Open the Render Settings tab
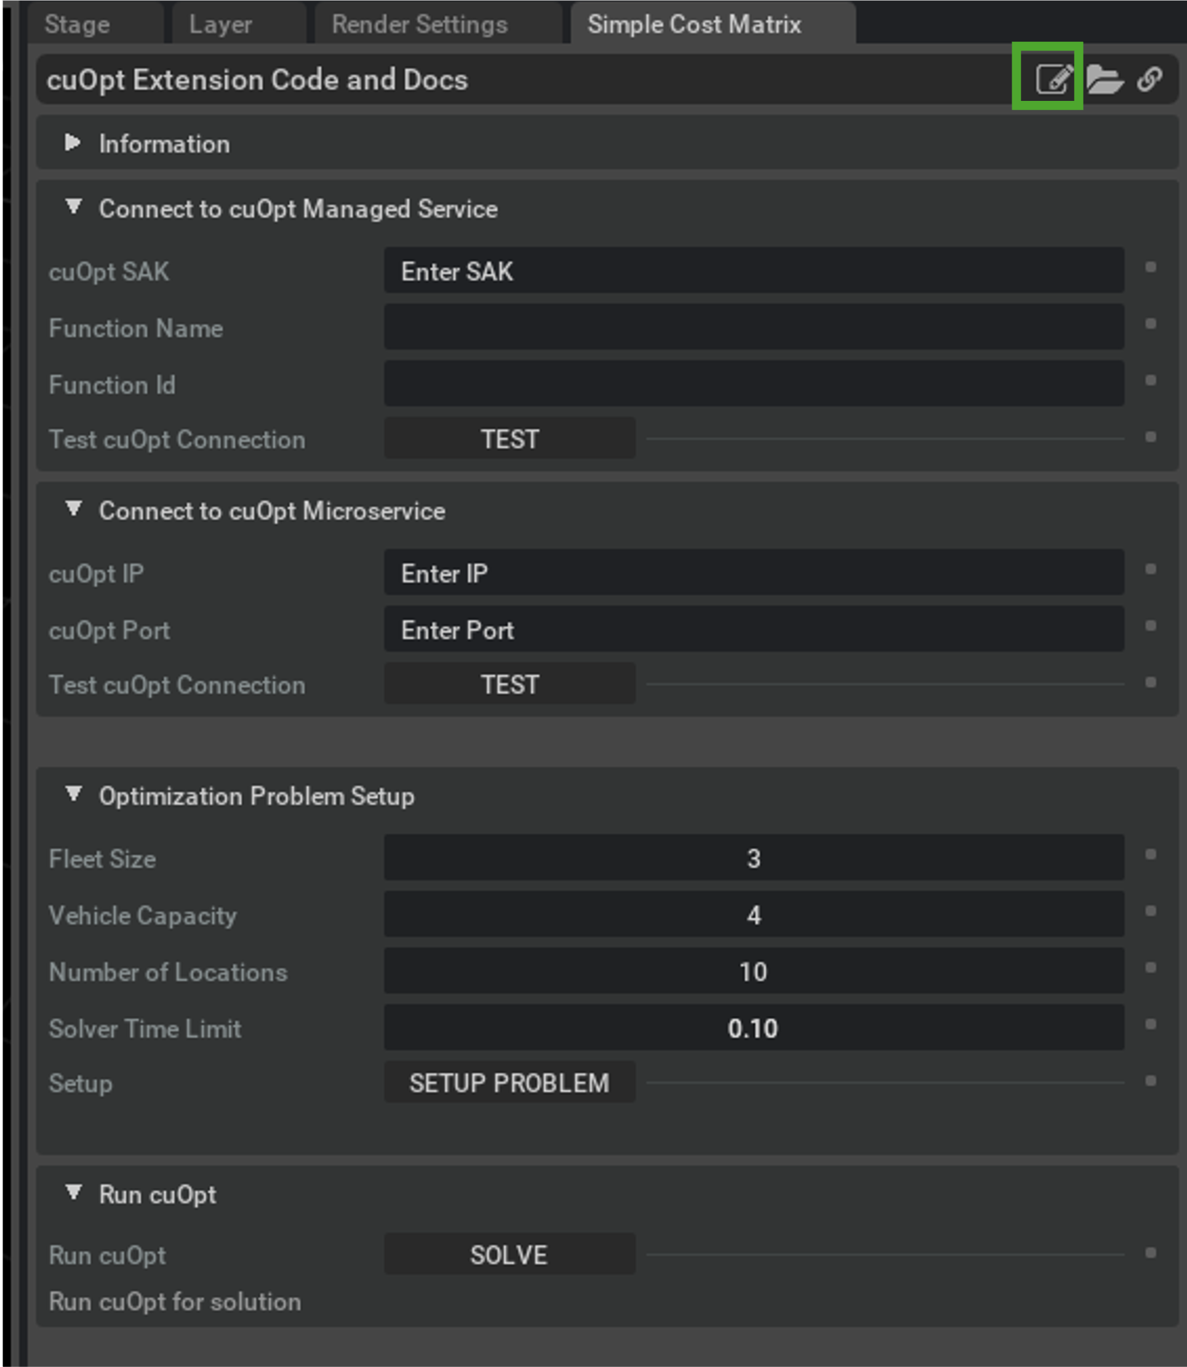1187x1367 pixels. 419,25
